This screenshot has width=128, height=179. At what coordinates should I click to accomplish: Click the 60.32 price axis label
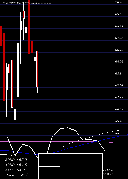(x=119, y=109)
